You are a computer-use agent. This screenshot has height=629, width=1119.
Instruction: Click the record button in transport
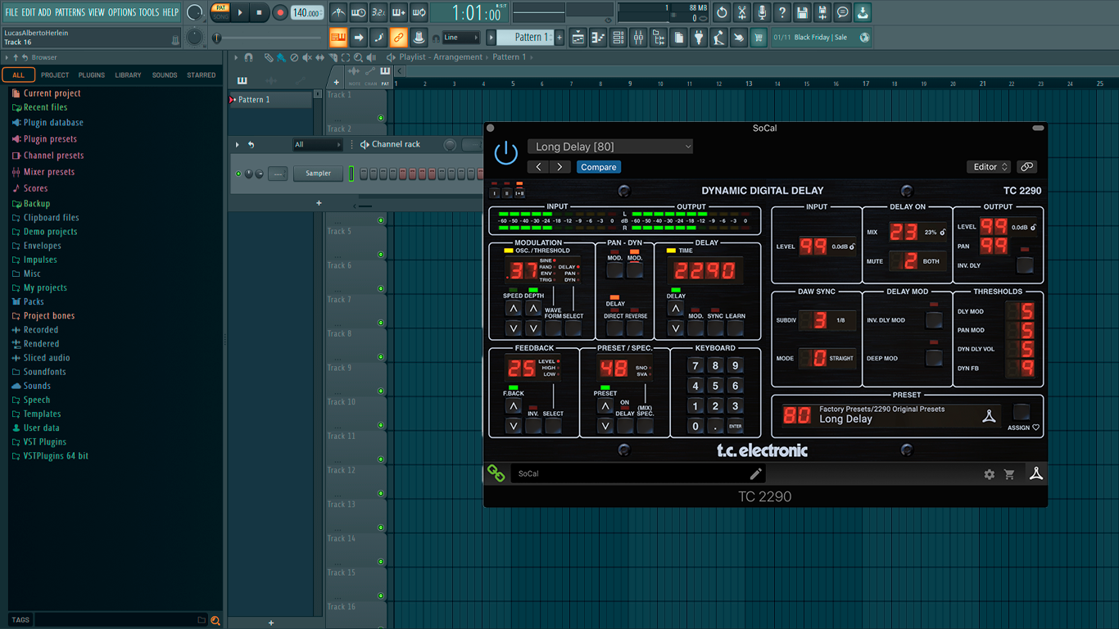click(x=279, y=12)
